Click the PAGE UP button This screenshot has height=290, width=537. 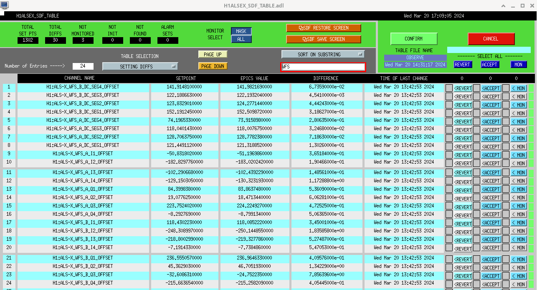point(213,54)
